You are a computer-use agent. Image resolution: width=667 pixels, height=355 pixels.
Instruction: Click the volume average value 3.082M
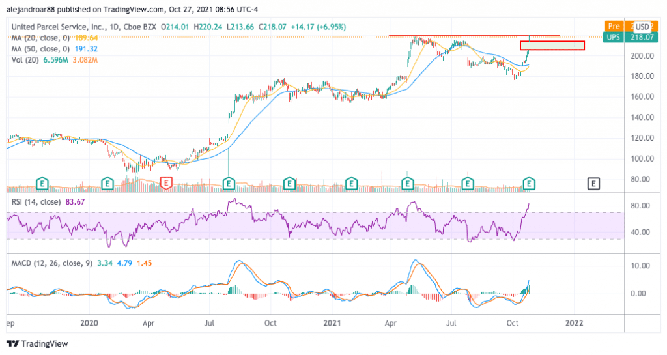point(85,60)
